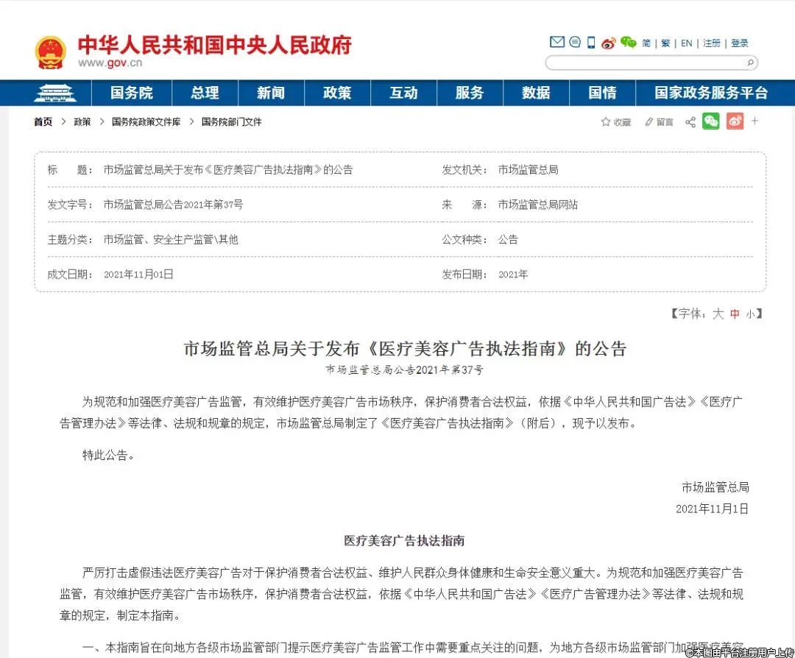Set font size to 中

pyautogui.click(x=735, y=314)
